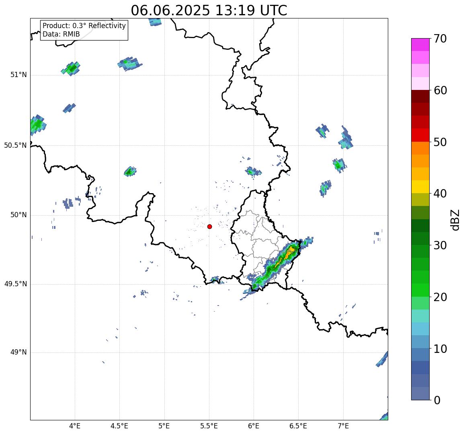Click the colorbar tick value 30
Screen dimensions: 465x434
coord(440,245)
